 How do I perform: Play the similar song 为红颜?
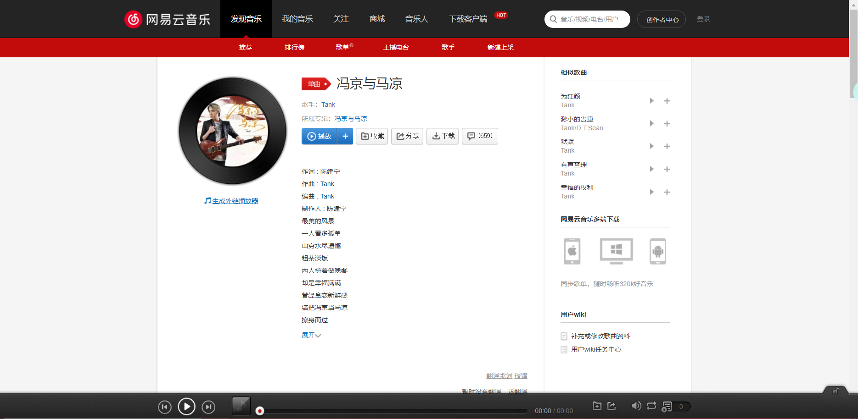651,100
